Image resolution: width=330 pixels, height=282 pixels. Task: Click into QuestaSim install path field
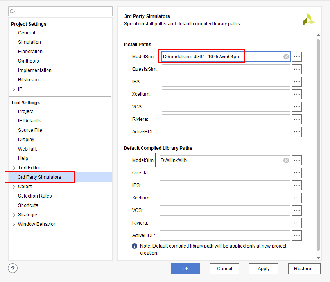point(226,69)
